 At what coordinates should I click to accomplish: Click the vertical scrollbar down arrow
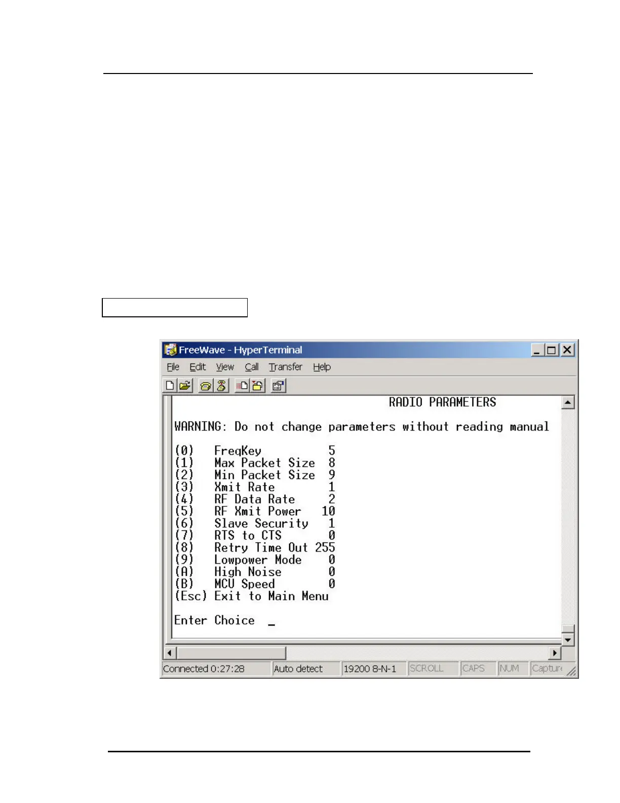coord(568,640)
